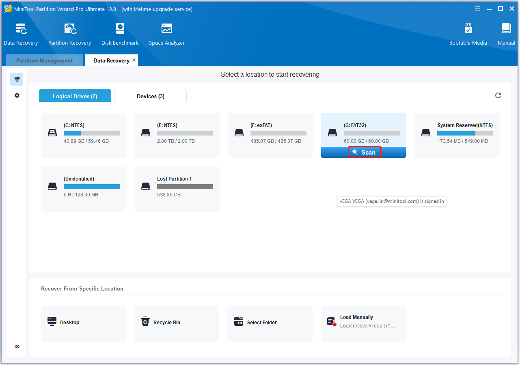Click the System Reserved disk icon

[x=426, y=133]
